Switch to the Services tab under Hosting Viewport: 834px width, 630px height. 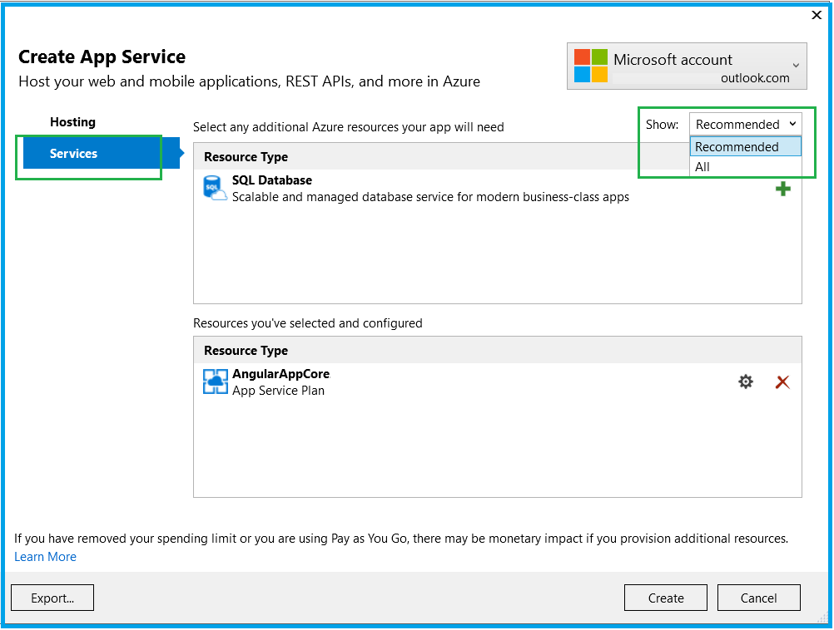tap(73, 153)
